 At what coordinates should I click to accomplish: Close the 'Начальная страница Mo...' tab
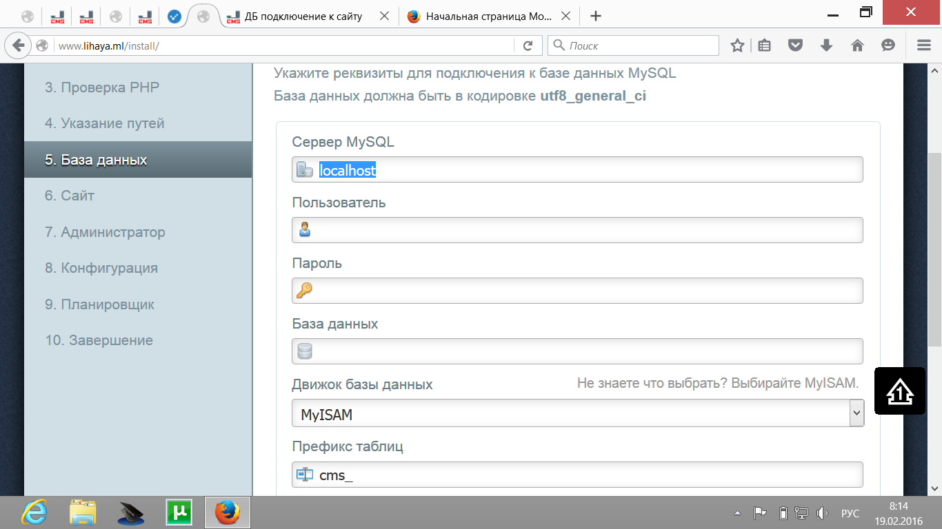(565, 17)
